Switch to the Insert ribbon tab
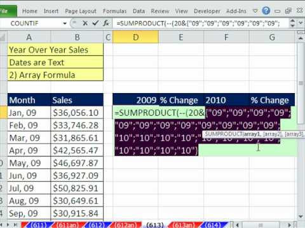 (51, 11)
